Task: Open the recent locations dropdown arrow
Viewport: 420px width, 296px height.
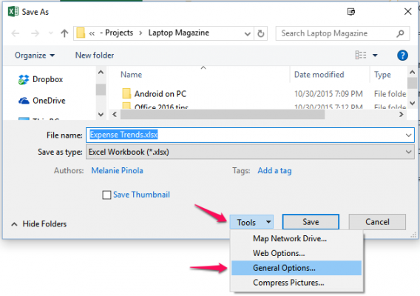Action: (x=50, y=33)
